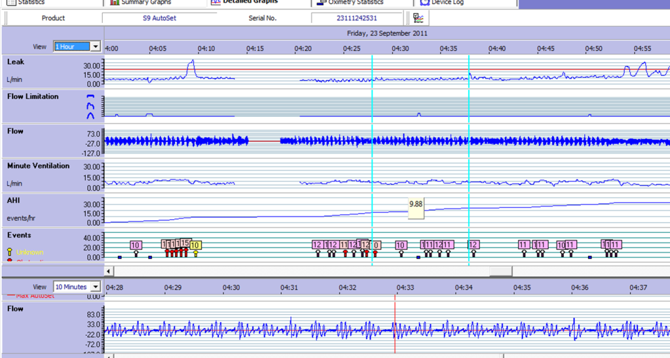Click the Max AutoSet legend entry
670x358 pixels.
click(31, 296)
